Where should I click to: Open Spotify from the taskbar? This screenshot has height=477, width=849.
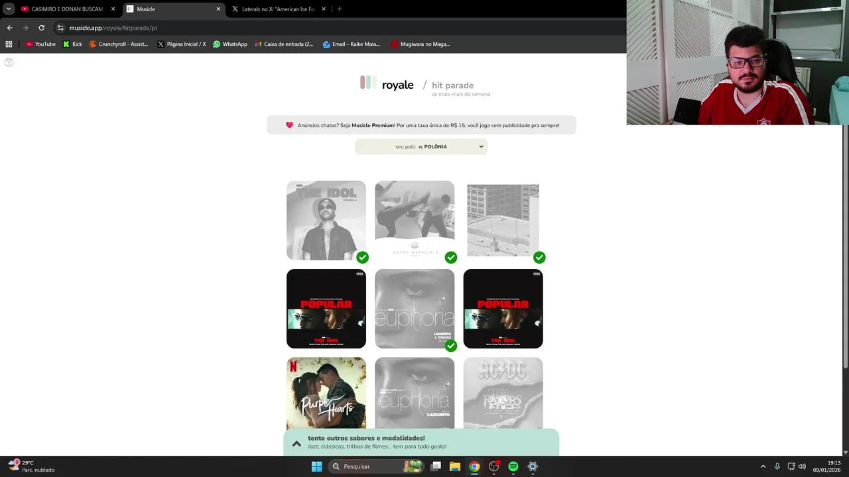click(513, 466)
